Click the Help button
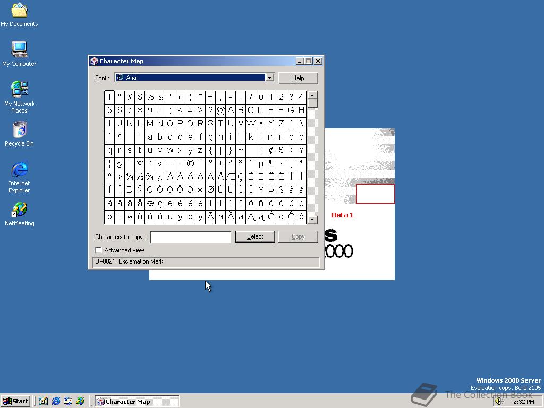Image resolution: width=544 pixels, height=408 pixels. click(x=298, y=78)
